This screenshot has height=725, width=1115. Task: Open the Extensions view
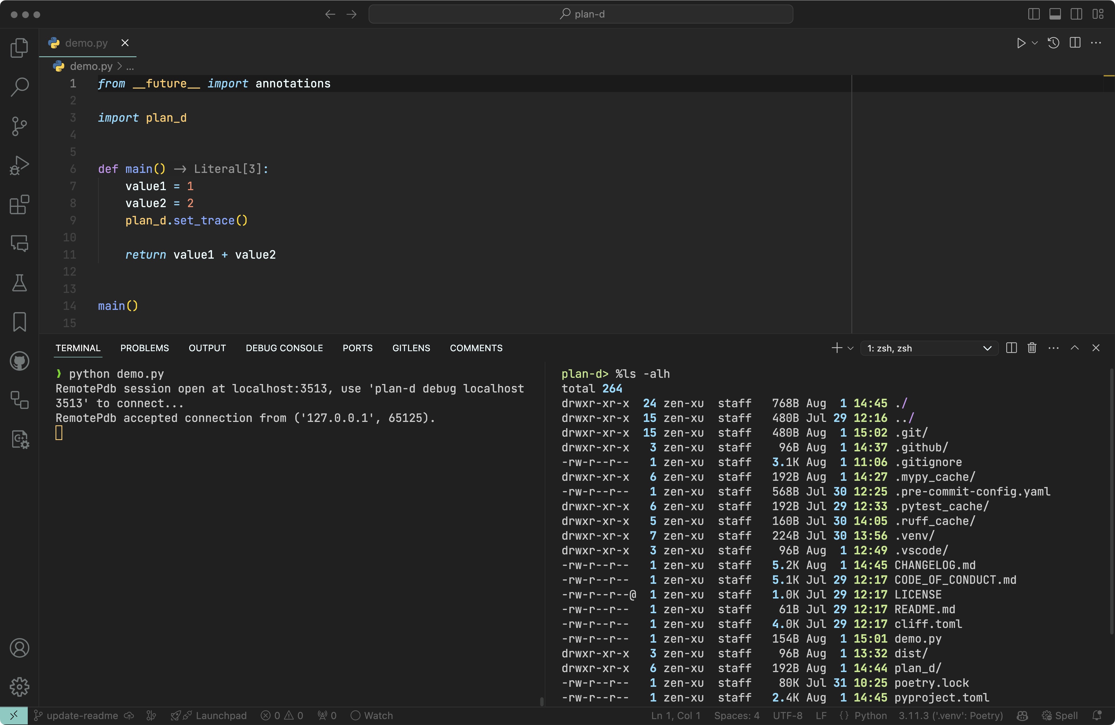pyautogui.click(x=19, y=205)
